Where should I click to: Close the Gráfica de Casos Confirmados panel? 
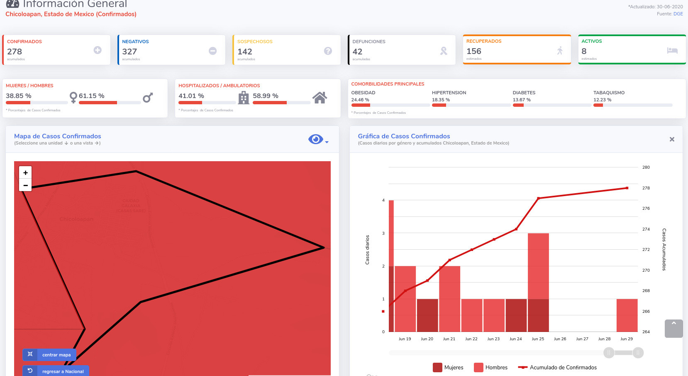tap(672, 139)
